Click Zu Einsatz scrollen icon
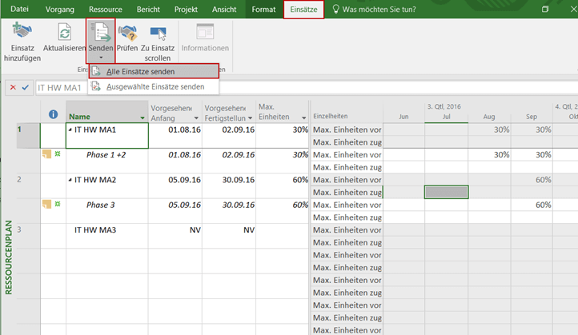This screenshot has height=335, width=578. pos(158,33)
